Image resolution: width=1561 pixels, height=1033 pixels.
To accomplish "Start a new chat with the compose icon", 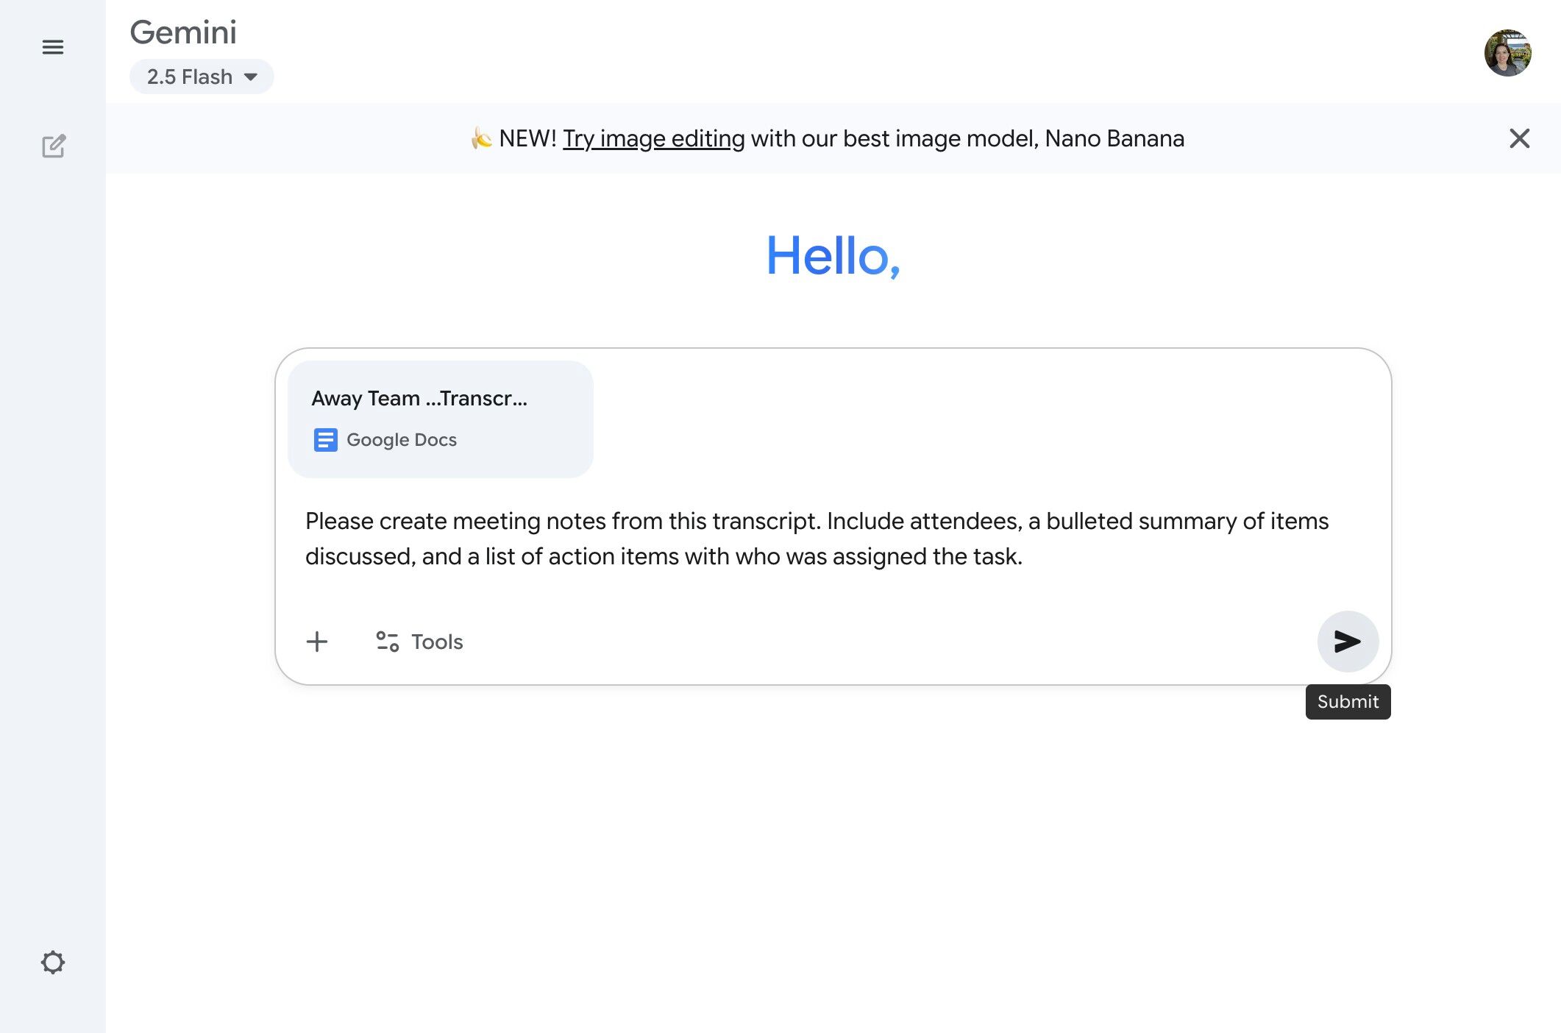I will (x=53, y=146).
